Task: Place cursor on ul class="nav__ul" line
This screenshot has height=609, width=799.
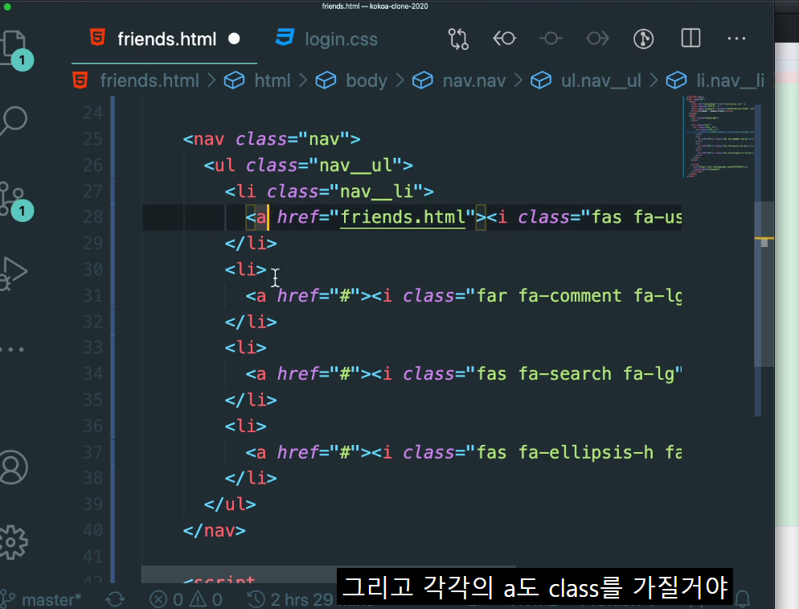Action: point(309,165)
